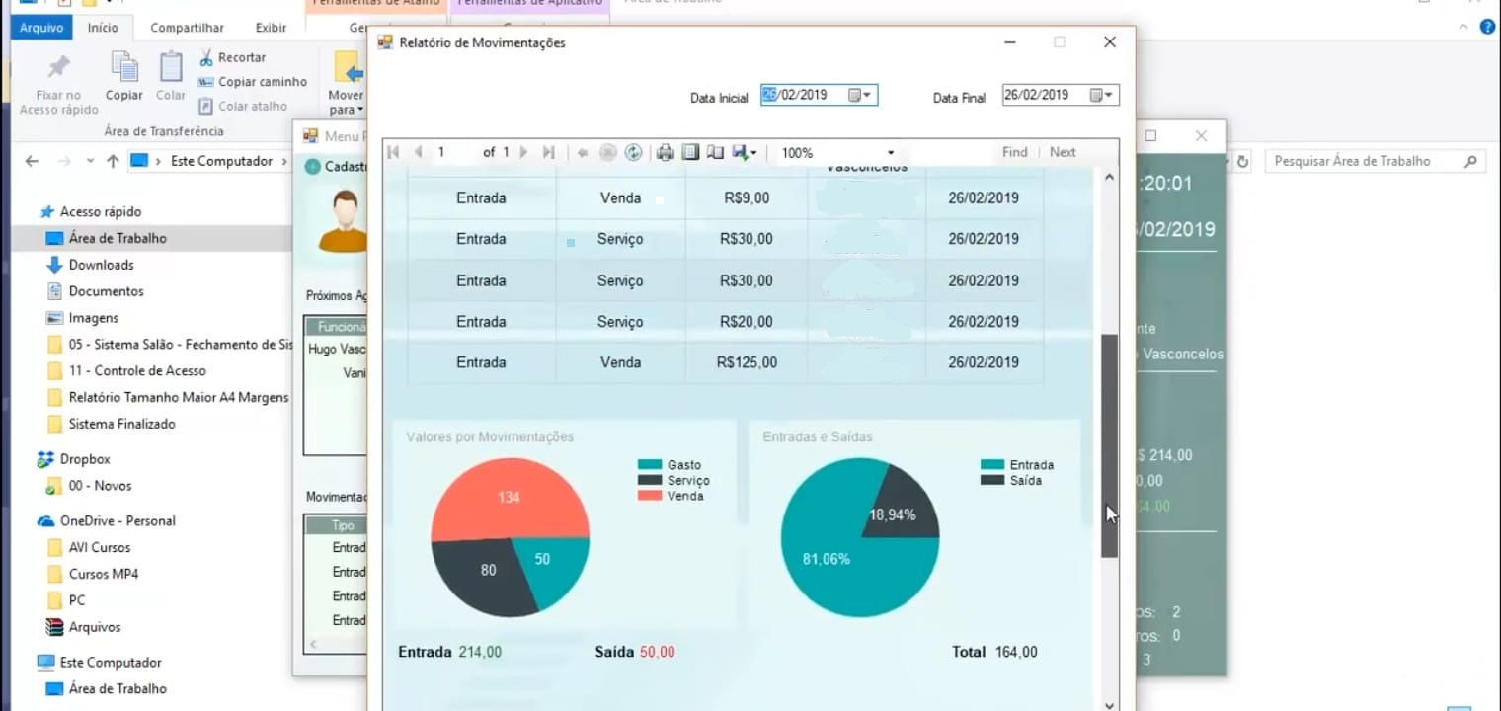1501x711 pixels.
Task: Open the Sistema Finalizado folder
Action: (x=121, y=424)
